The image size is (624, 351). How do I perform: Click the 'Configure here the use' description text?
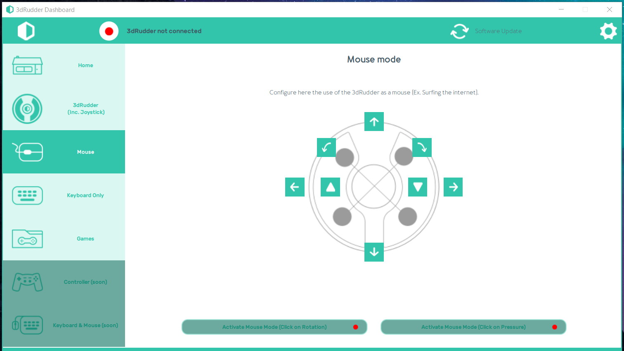[x=374, y=92]
